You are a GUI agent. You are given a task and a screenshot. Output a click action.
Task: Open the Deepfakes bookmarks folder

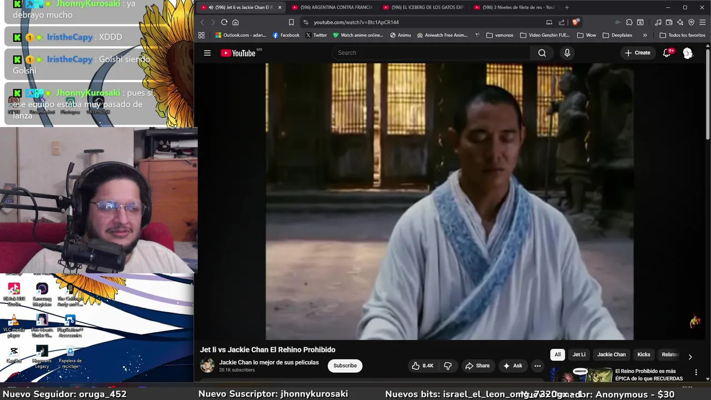617,35
